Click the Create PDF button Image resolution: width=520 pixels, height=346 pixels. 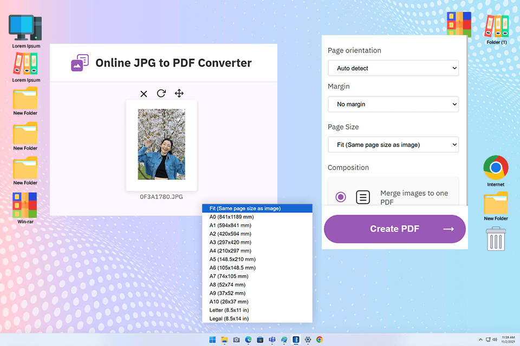click(395, 229)
